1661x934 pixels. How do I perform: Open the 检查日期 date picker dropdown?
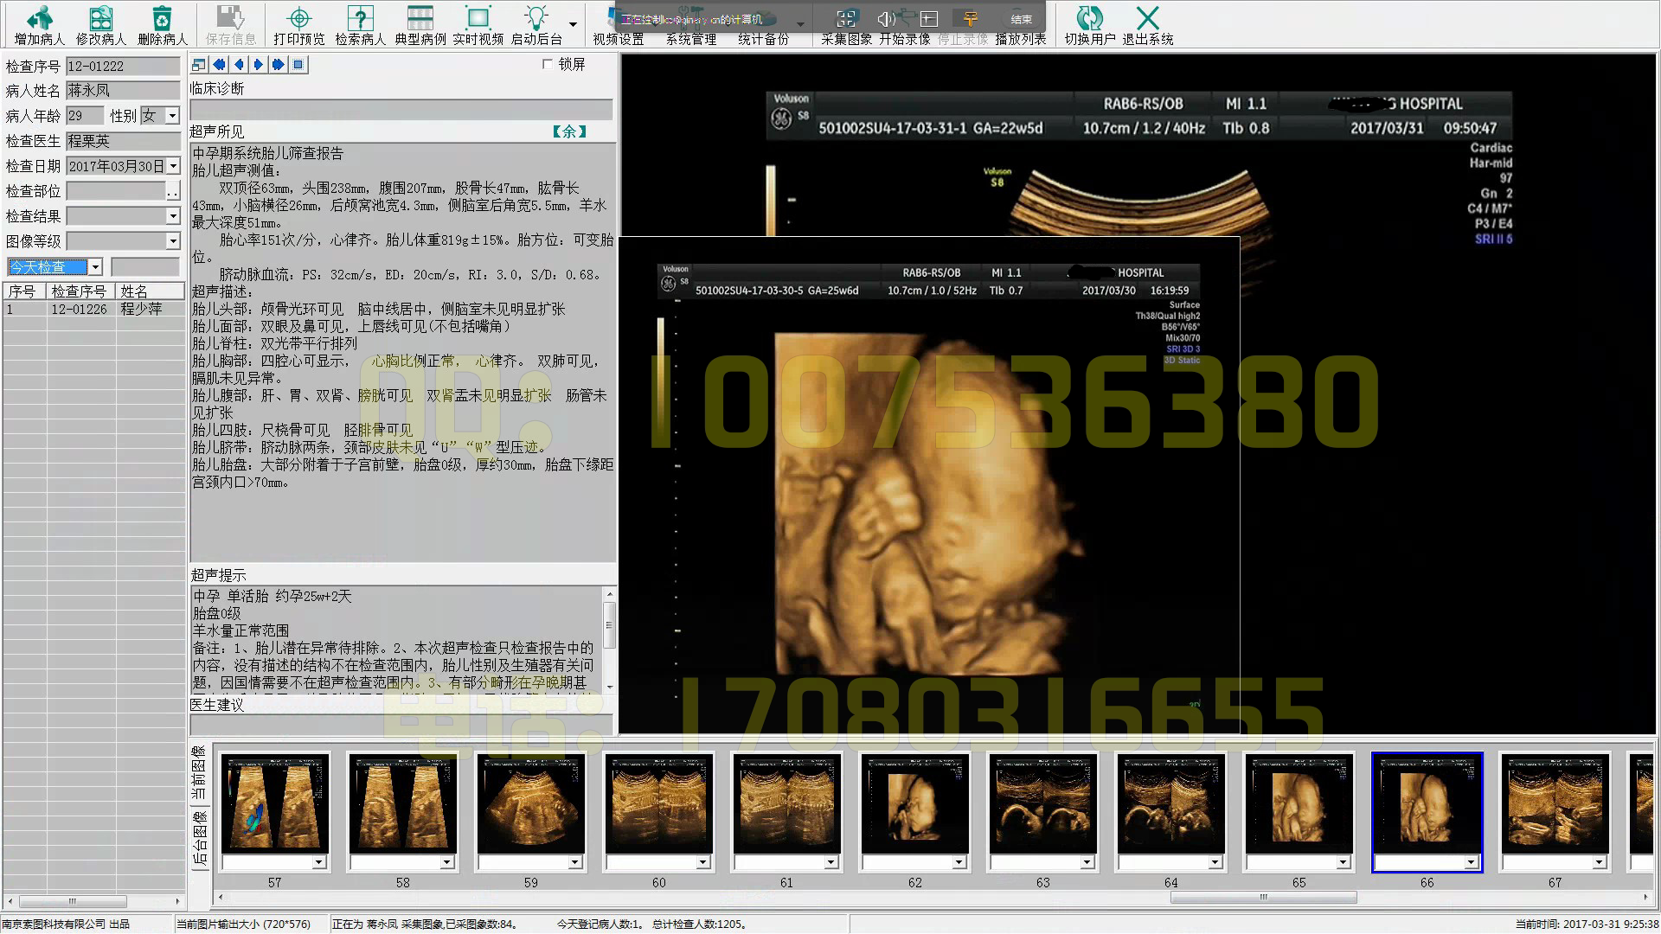click(174, 166)
